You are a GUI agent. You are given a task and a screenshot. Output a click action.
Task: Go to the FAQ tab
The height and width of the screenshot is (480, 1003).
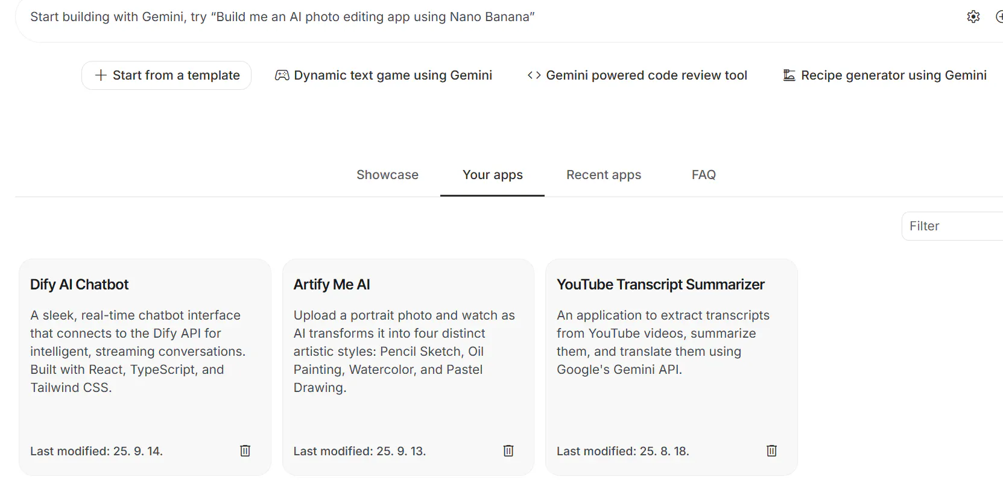tap(703, 175)
